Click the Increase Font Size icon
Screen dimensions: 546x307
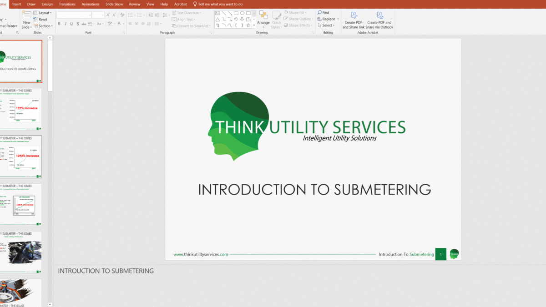108,15
